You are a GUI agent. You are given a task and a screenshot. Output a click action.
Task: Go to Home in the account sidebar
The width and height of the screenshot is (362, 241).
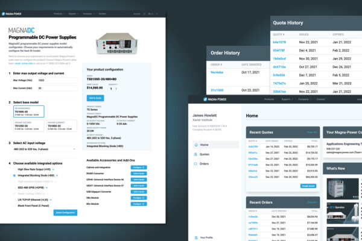tap(215, 145)
